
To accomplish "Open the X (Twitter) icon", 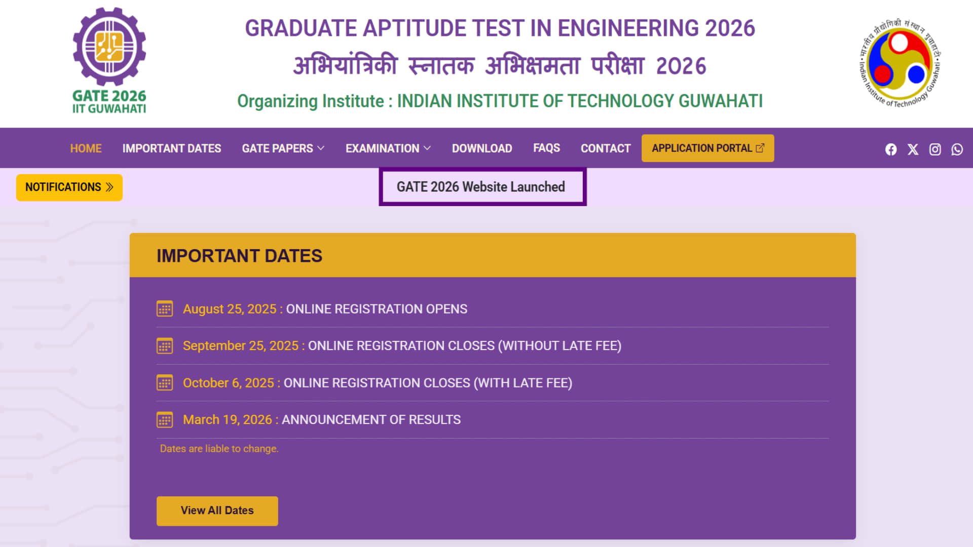I will click(x=913, y=149).
